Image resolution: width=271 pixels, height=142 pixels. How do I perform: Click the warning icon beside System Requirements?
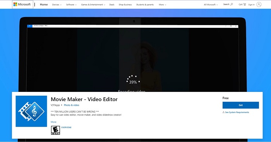[223, 112]
